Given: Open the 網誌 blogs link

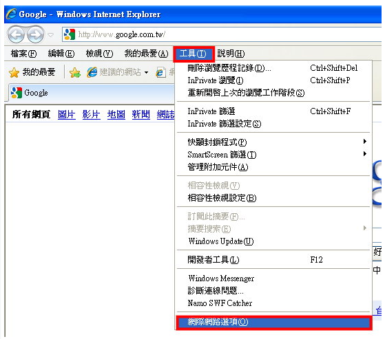Looking at the screenshot, I should coord(166,114).
